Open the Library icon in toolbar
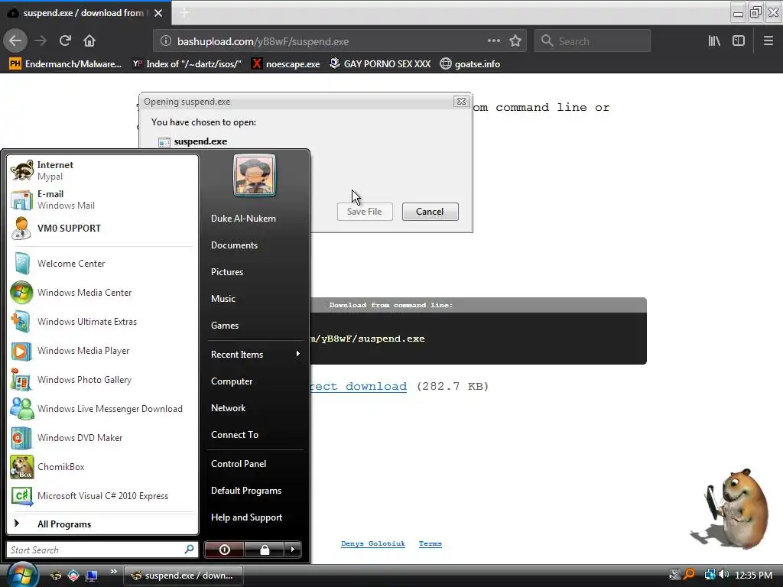This screenshot has width=783, height=587. point(714,41)
